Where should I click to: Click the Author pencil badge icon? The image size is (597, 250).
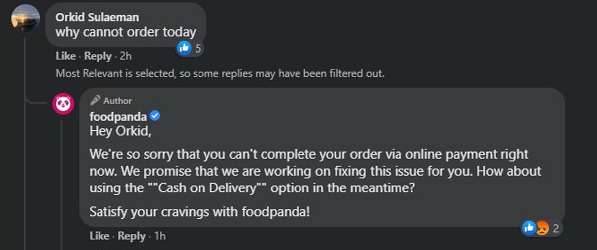[x=95, y=100]
